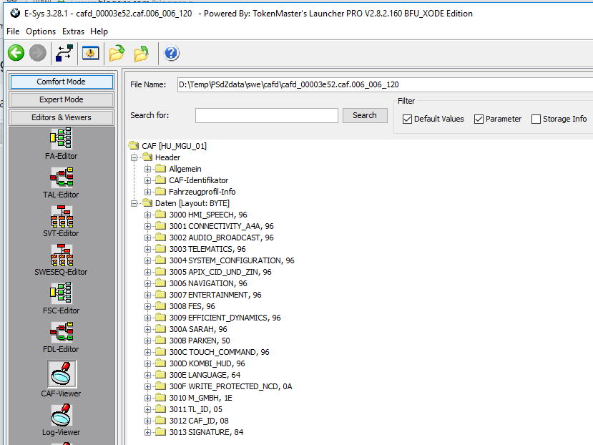
Task: Switch to Expert Mode
Action: pyautogui.click(x=61, y=99)
